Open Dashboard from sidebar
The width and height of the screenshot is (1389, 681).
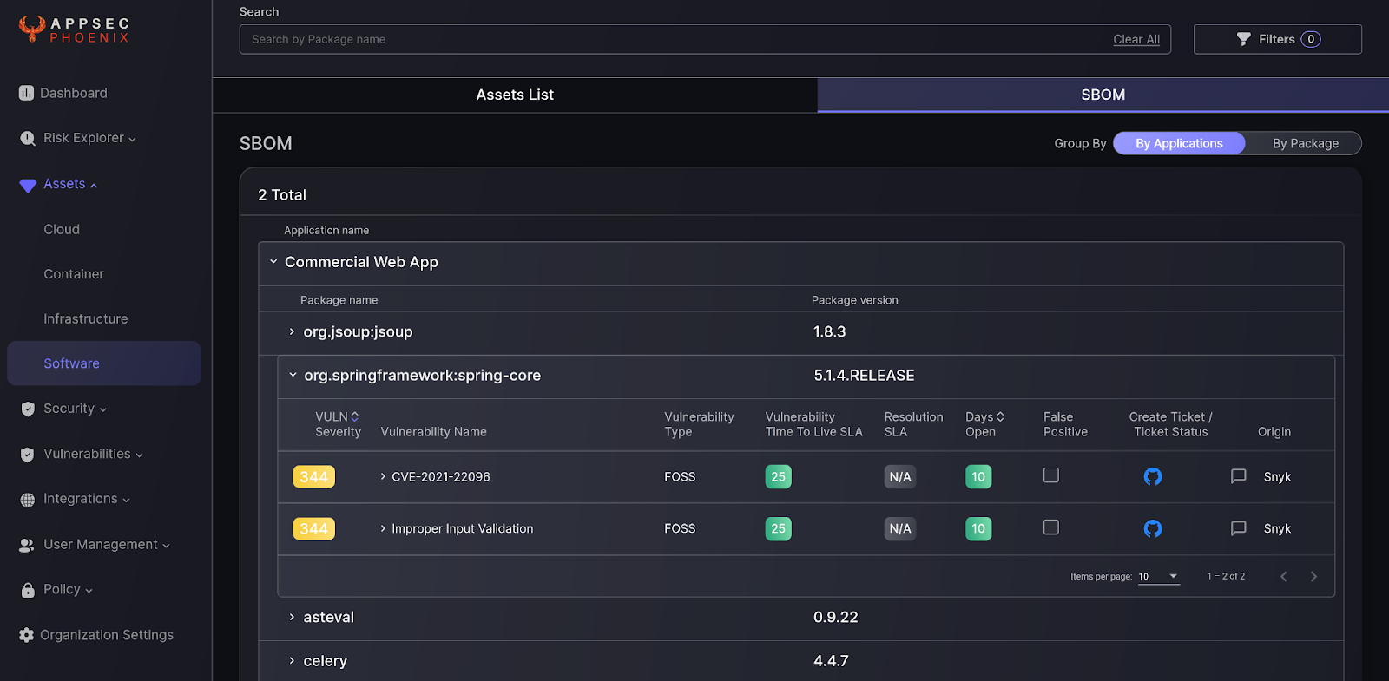73,93
